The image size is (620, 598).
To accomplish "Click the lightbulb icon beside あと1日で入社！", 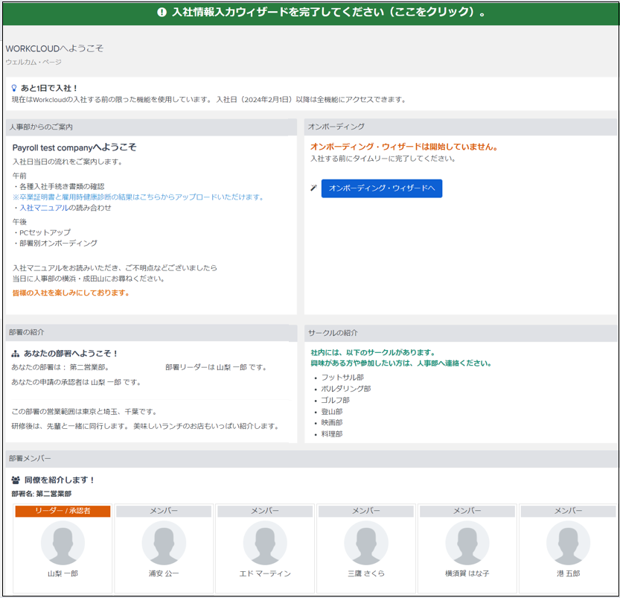I will (x=14, y=88).
